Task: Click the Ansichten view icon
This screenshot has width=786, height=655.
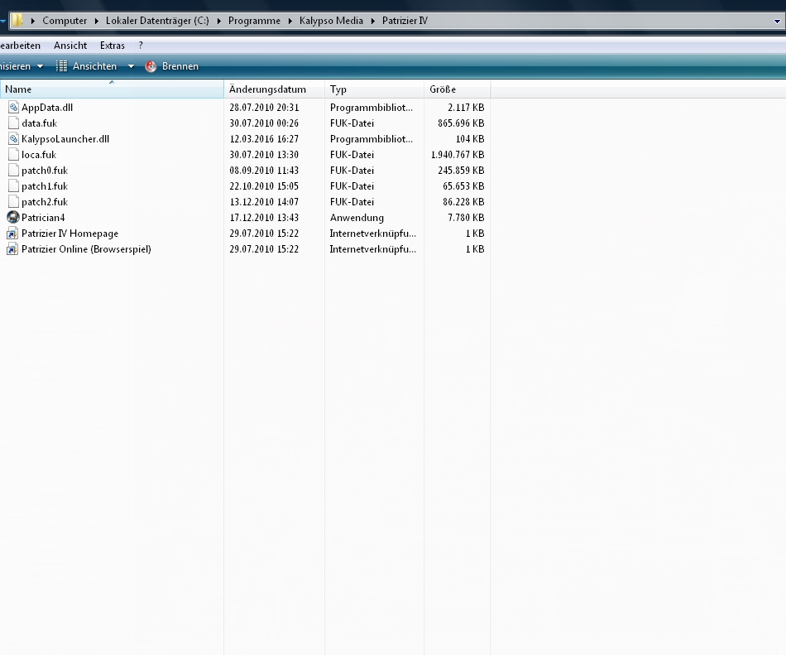Action: 62,66
